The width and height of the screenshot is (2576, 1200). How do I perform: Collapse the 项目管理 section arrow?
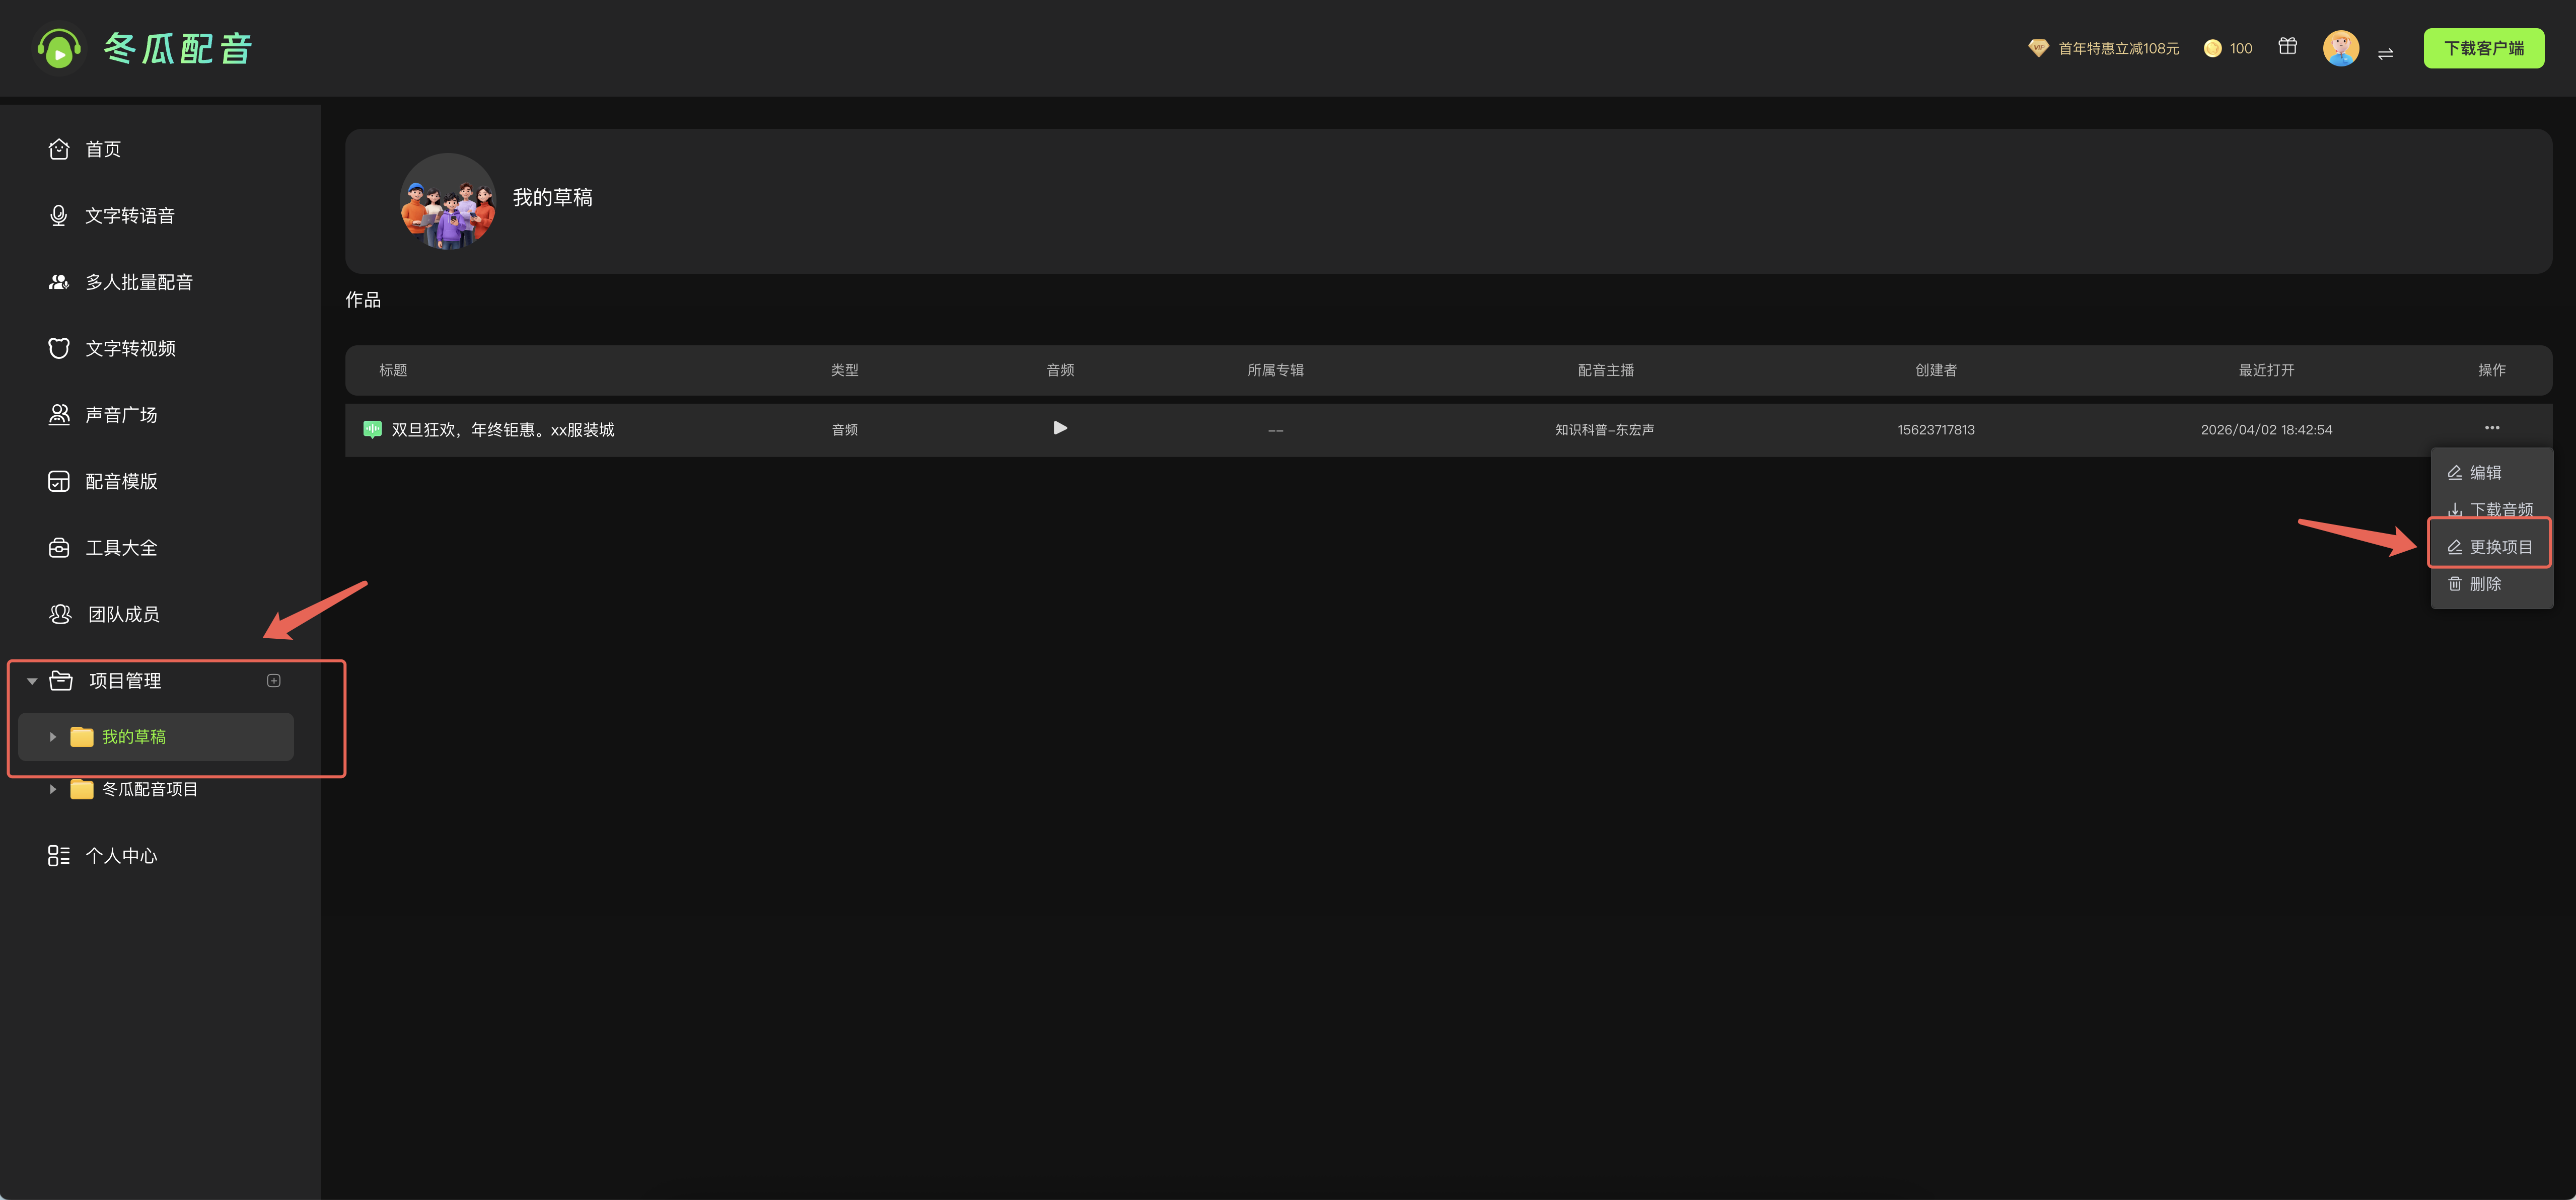pos(32,681)
